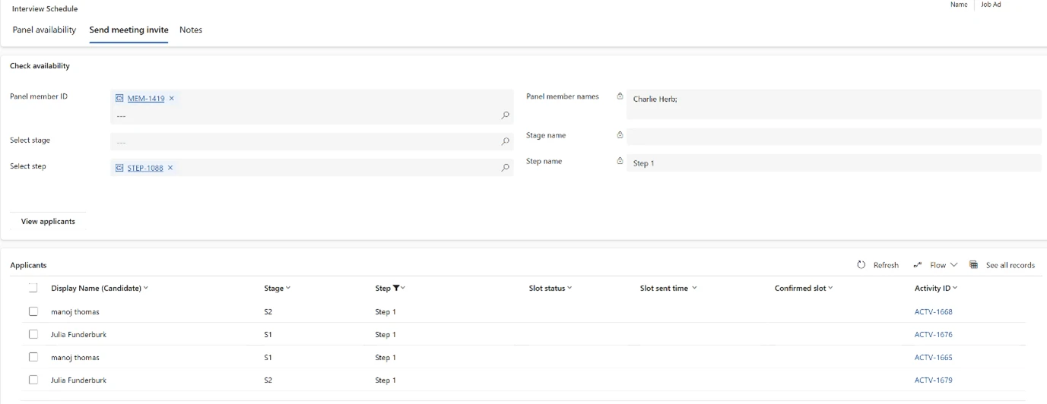The height and width of the screenshot is (404, 1047).
Task: Open the Flow icon menu
Action: 918,265
